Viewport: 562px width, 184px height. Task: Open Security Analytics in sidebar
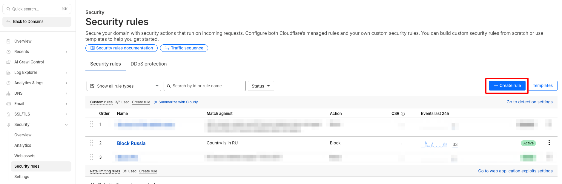pos(23,145)
